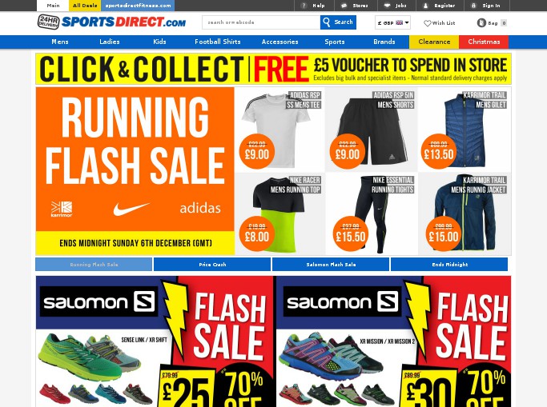Click the Ends Midnight slide button

click(449, 264)
